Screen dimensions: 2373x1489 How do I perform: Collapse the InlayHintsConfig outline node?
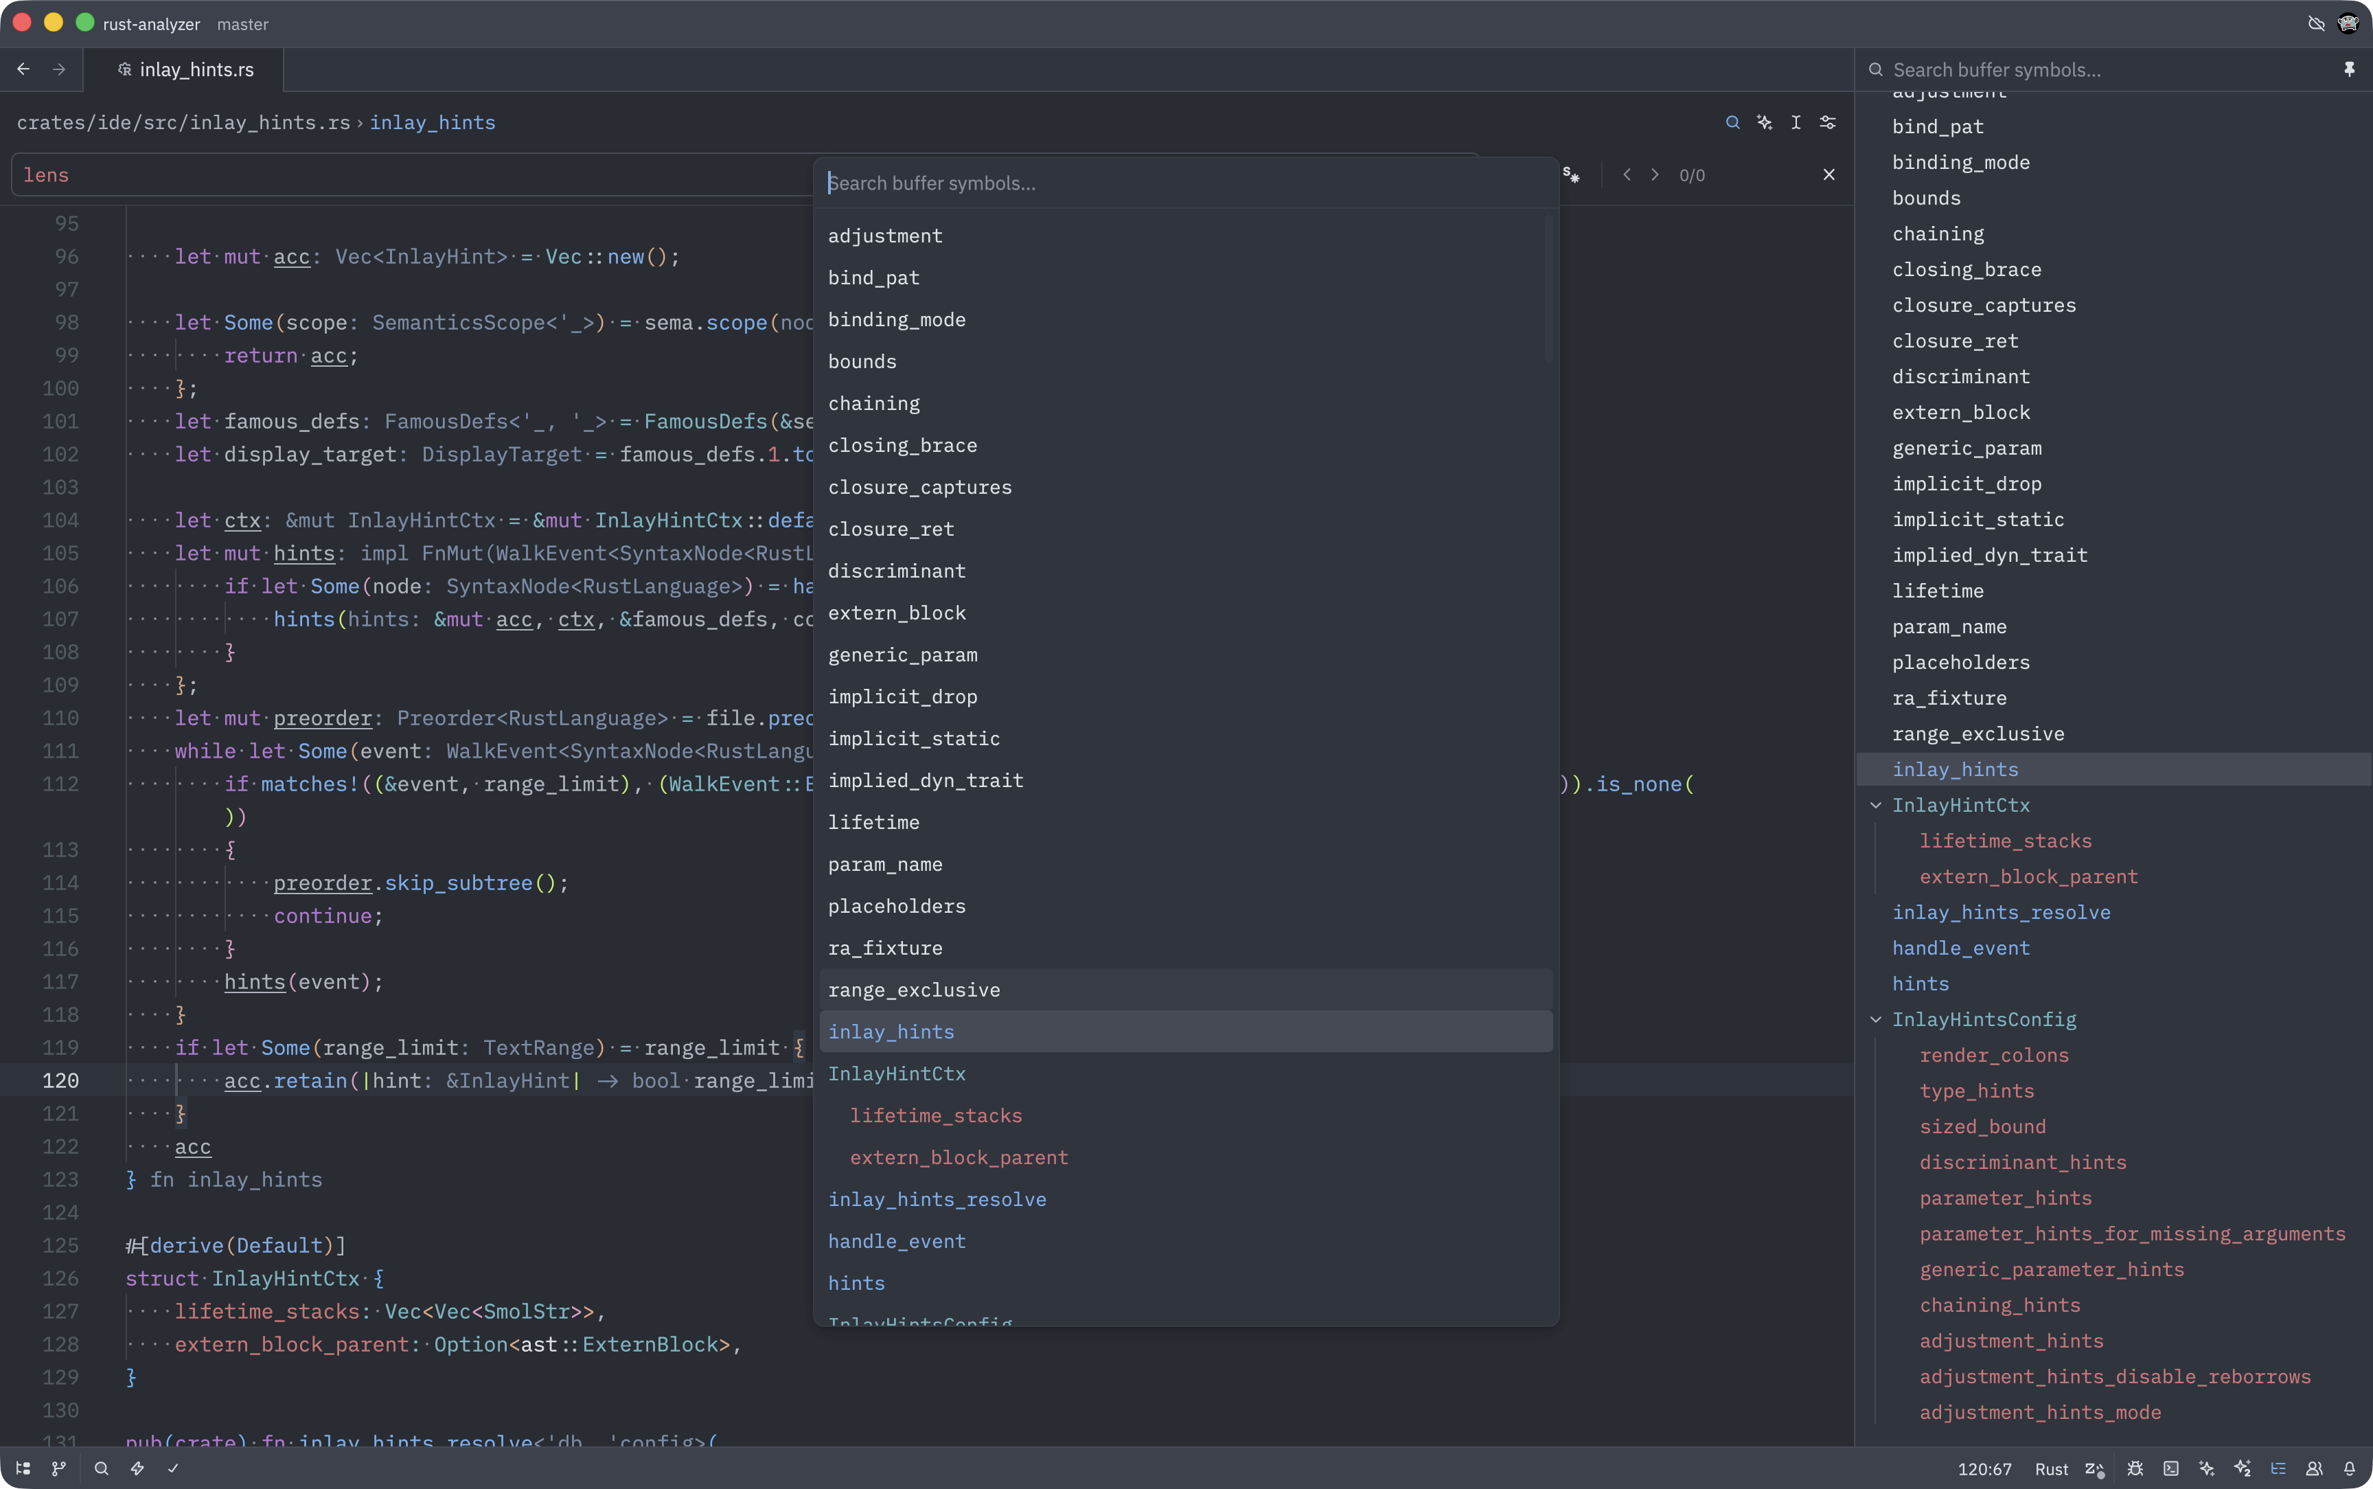(x=1876, y=1019)
